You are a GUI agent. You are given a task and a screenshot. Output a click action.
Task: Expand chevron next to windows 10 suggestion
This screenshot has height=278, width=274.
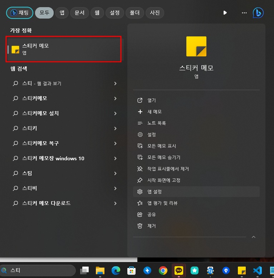coord(115,158)
